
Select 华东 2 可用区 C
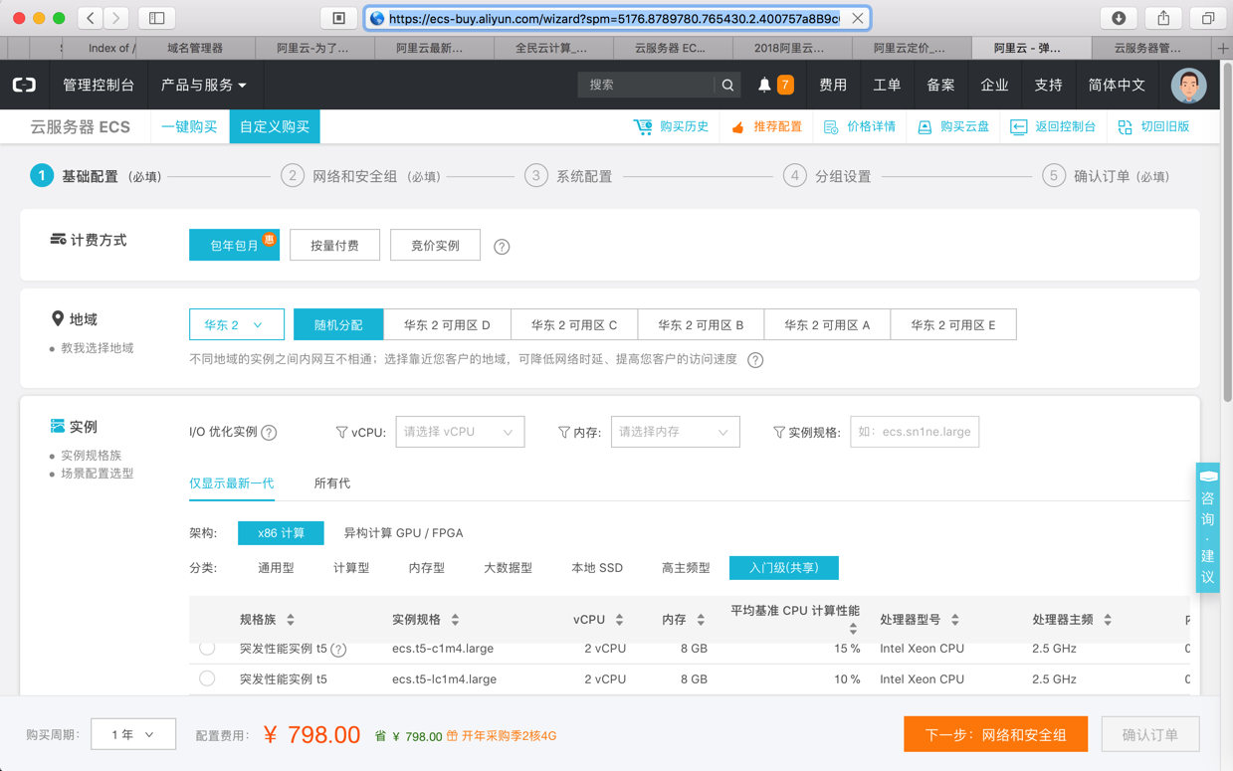[x=574, y=325]
